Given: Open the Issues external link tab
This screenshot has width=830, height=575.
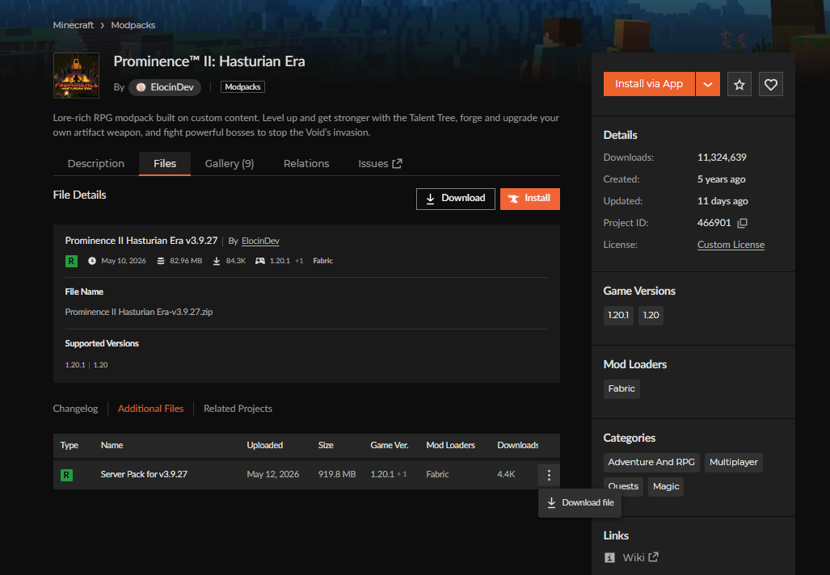Looking at the screenshot, I should (380, 163).
